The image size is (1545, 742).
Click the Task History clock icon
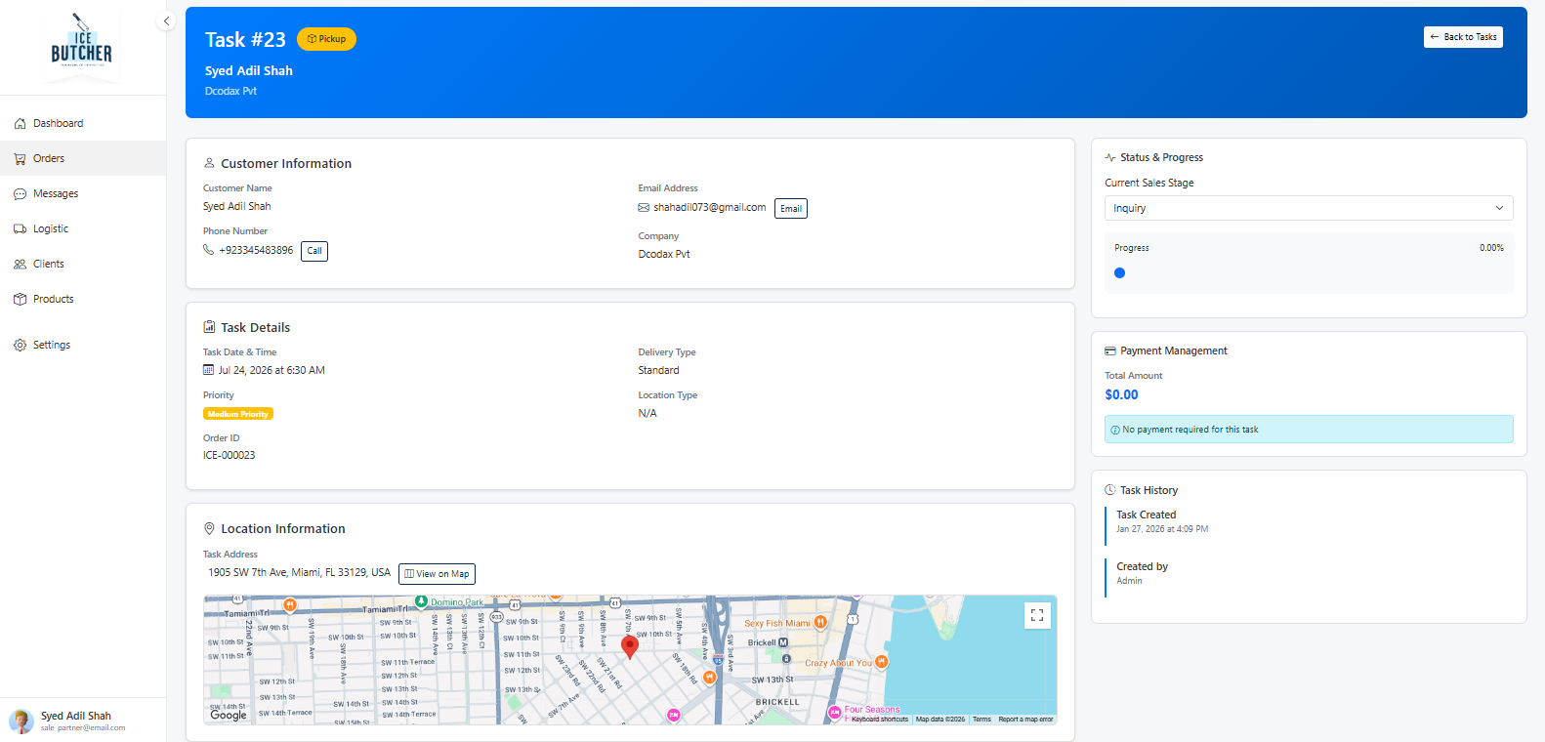pos(1110,490)
